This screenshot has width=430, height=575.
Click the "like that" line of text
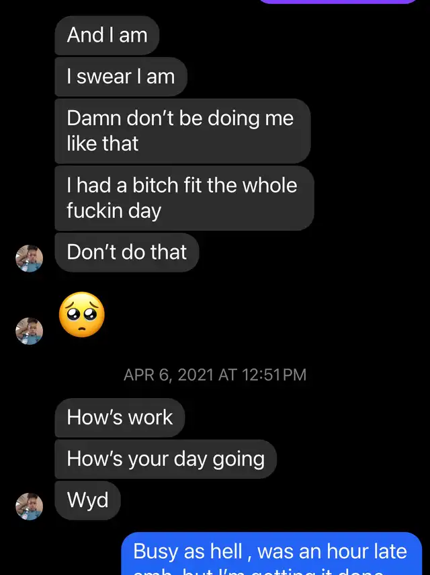point(102,143)
